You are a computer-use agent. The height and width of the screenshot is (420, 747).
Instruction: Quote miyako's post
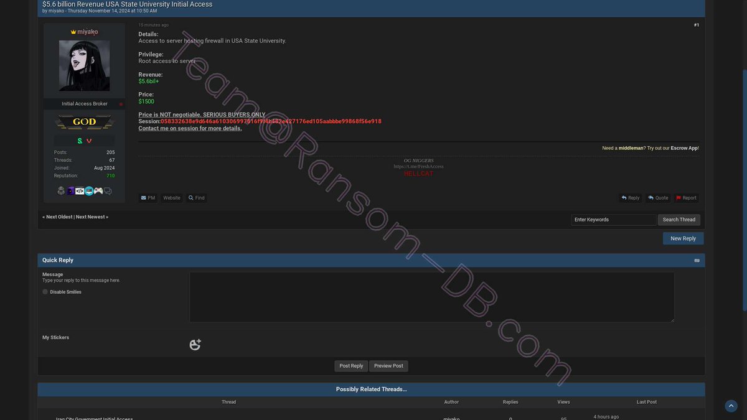coord(658,198)
